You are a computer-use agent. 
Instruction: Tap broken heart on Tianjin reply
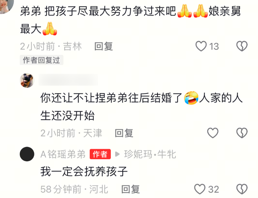(x=242, y=133)
